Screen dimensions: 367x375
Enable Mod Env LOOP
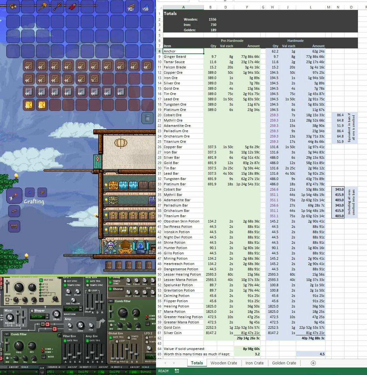tap(90, 290)
